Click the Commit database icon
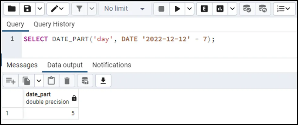The width and height of the screenshot is (298, 125). click(x=247, y=9)
